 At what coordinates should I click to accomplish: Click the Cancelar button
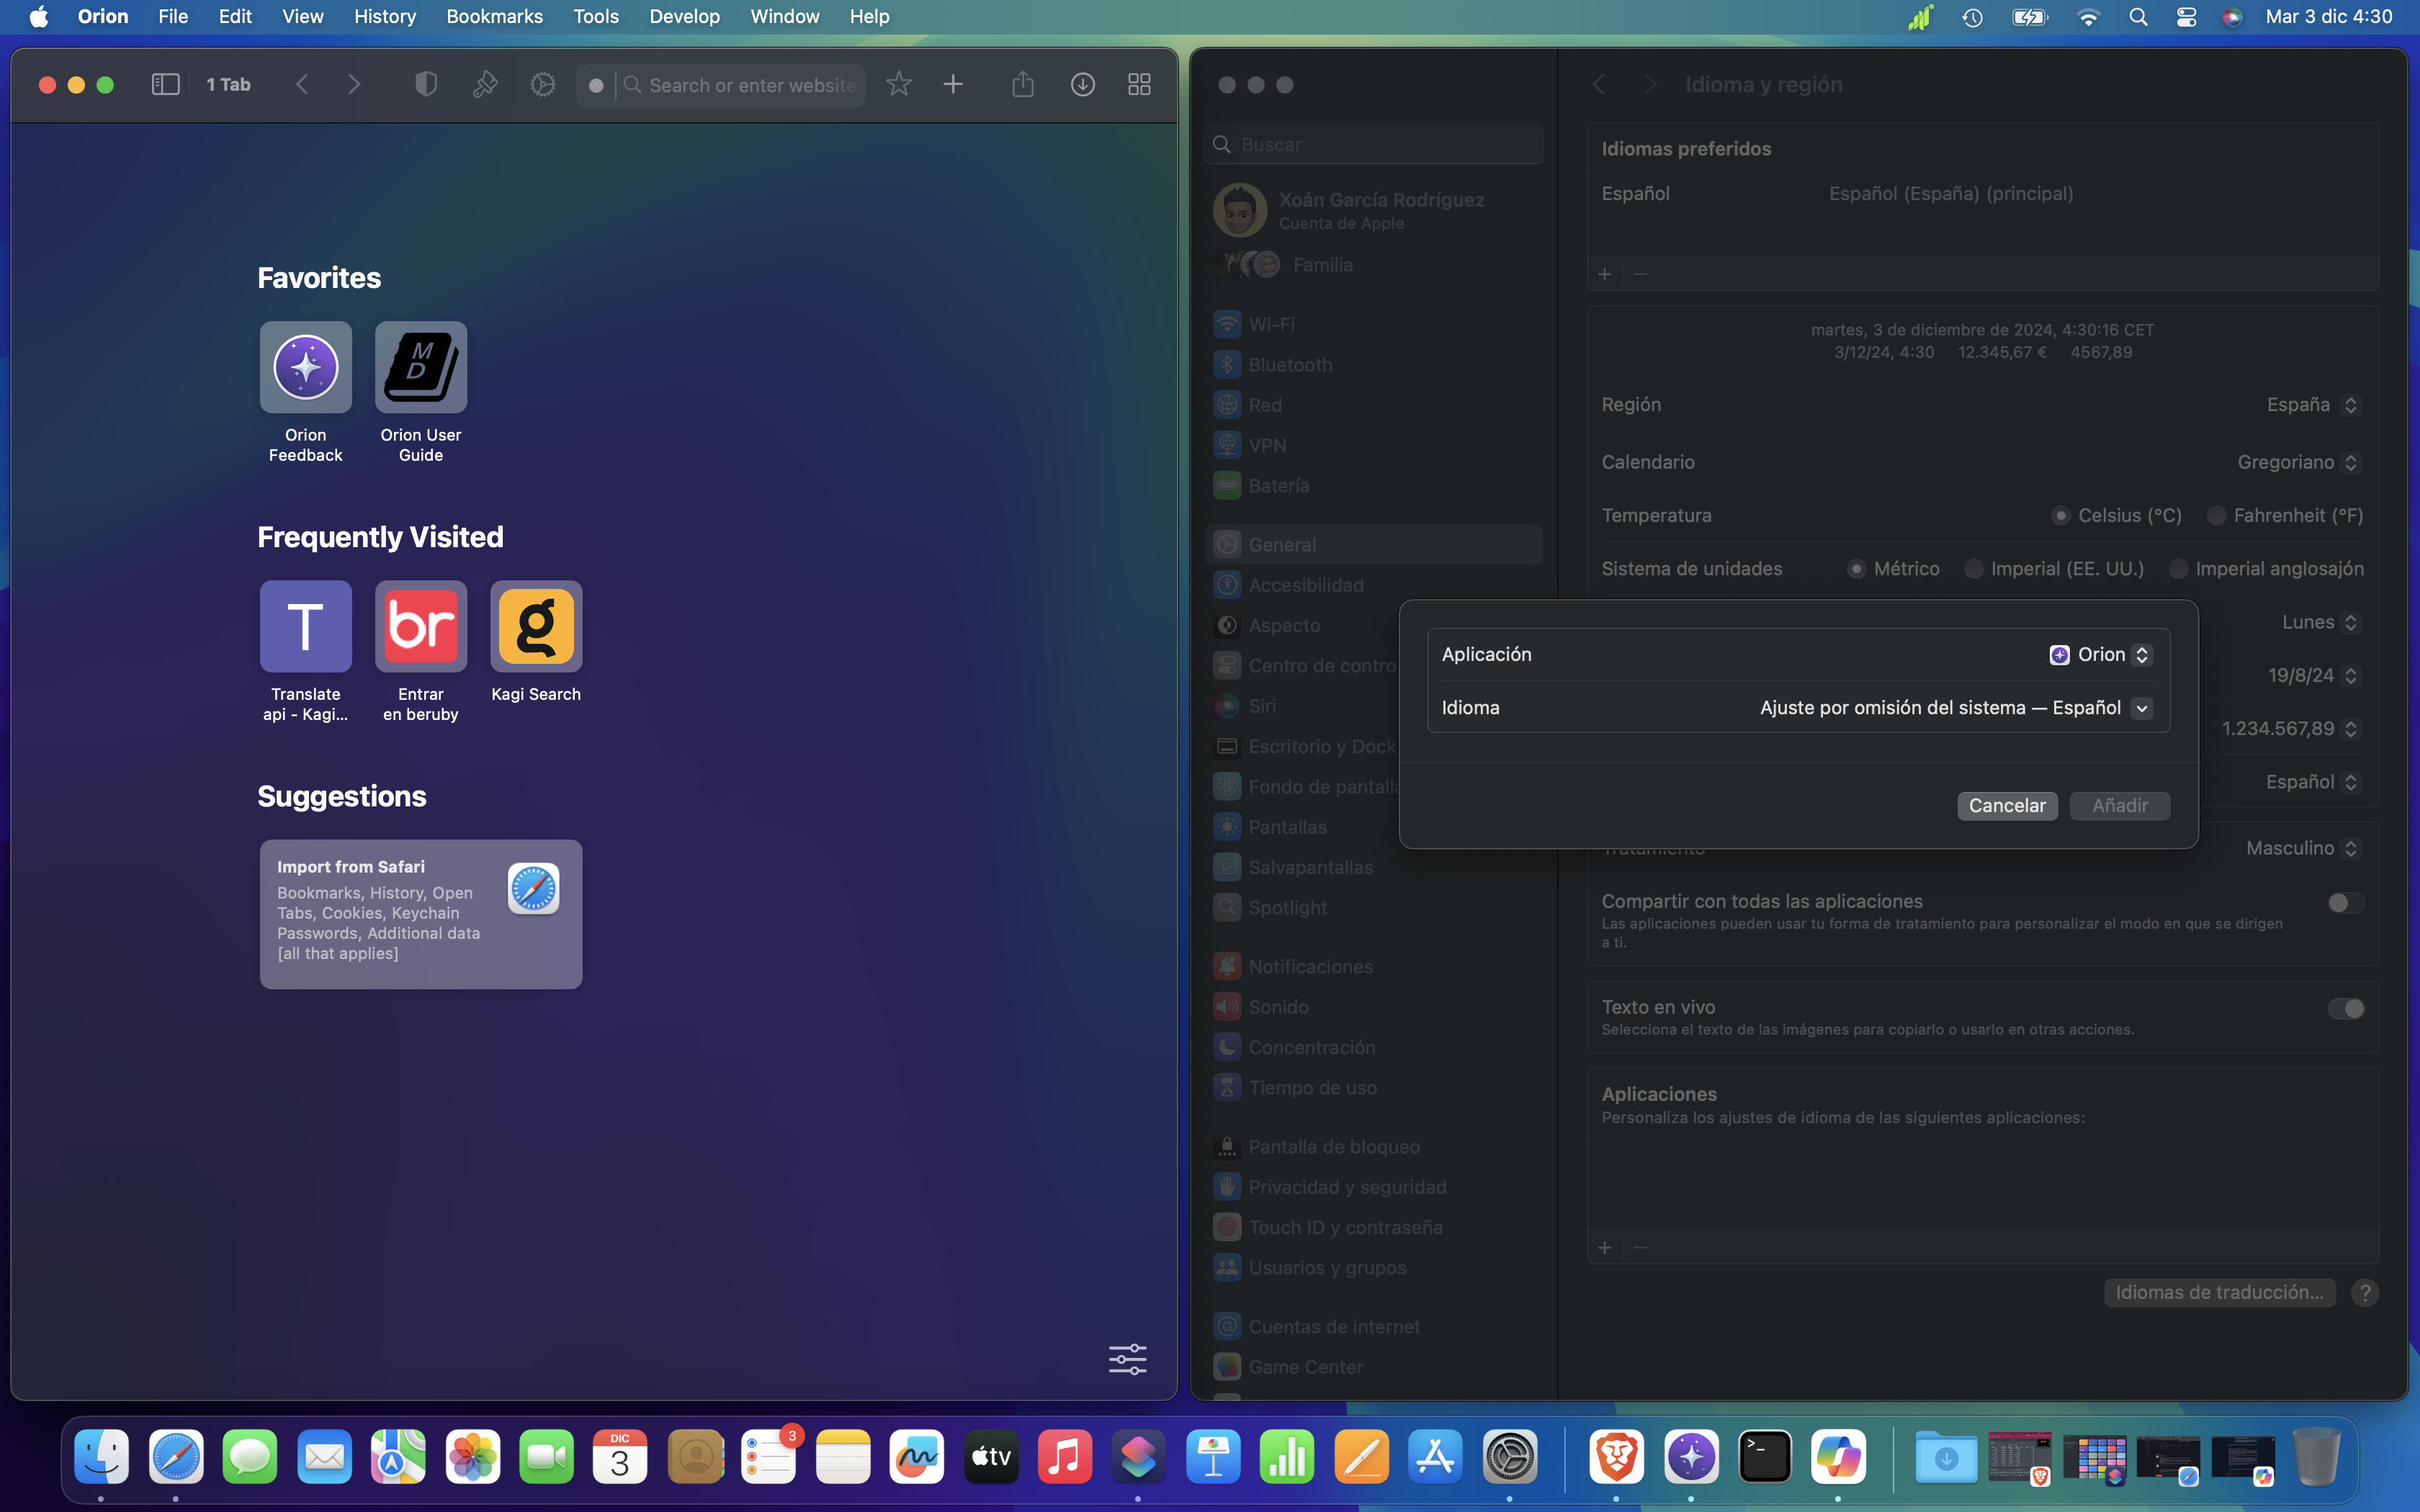(x=2006, y=806)
